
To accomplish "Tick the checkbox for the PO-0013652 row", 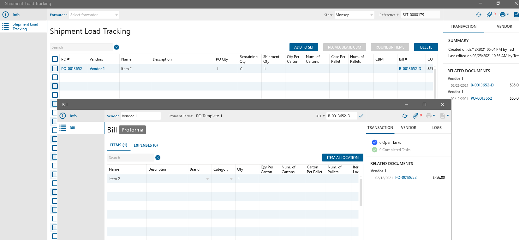I will pos(55,68).
